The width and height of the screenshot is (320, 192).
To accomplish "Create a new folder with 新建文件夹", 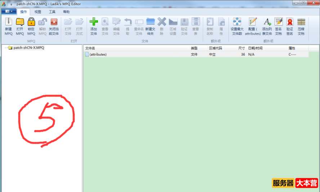I will pos(150,27).
